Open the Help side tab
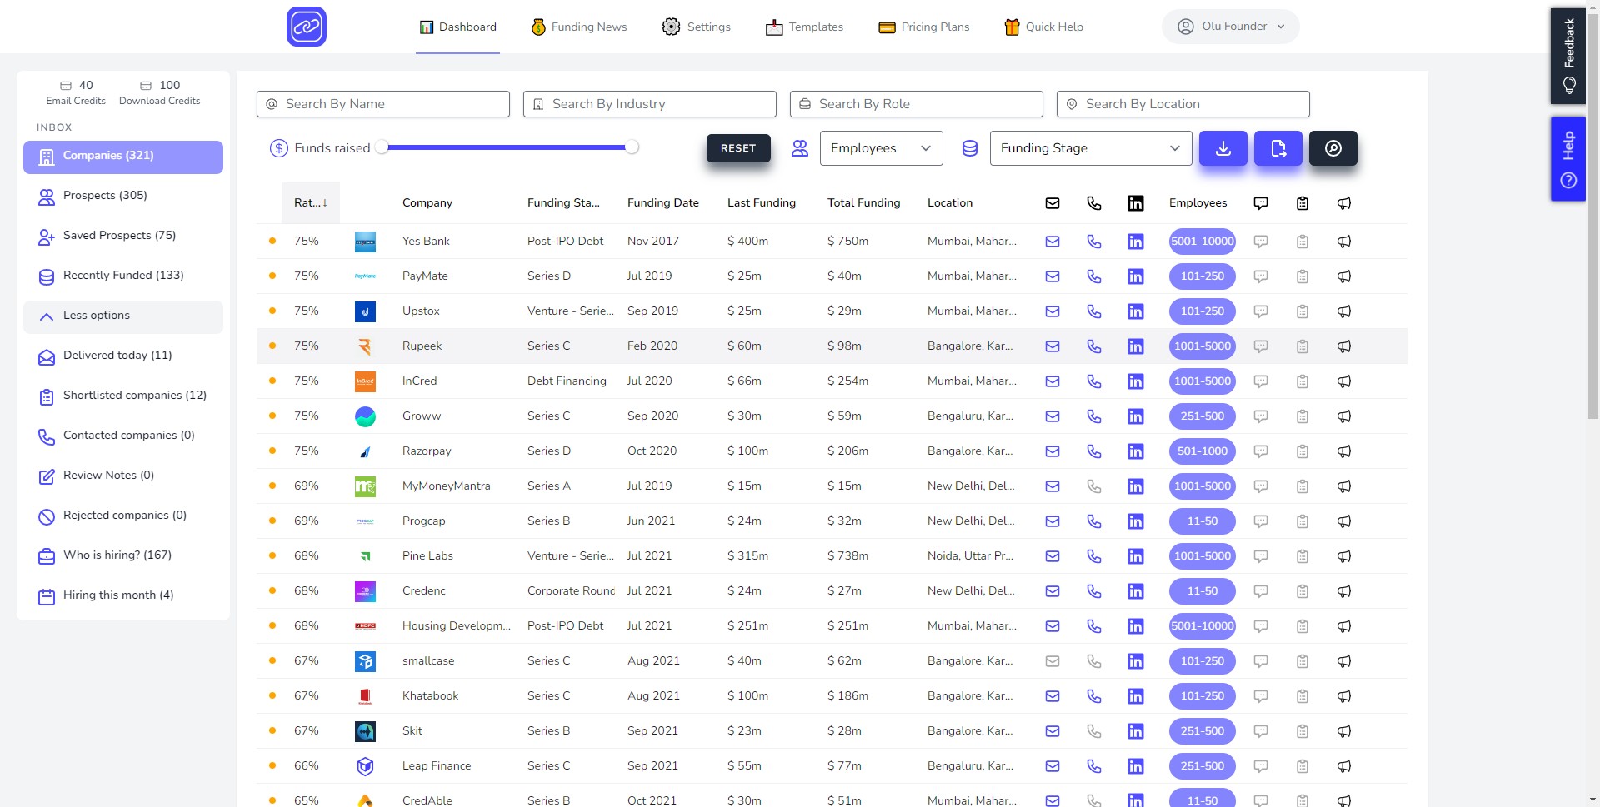This screenshot has height=807, width=1600. 1567,159
